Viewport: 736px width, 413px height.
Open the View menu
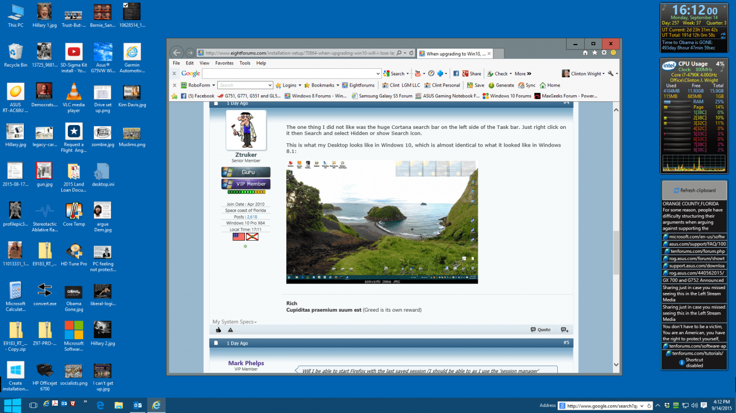(204, 63)
